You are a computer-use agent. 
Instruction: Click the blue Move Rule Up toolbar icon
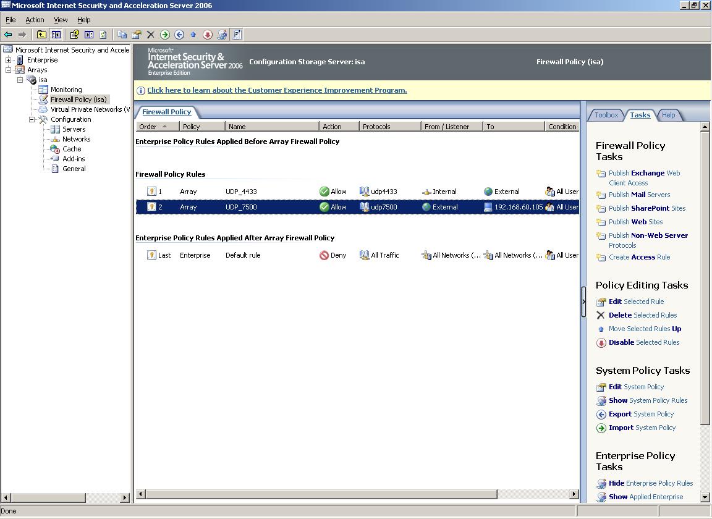pyautogui.click(x=193, y=35)
